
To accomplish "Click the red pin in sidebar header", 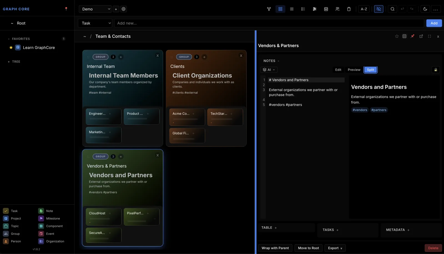I will tap(66, 9).
